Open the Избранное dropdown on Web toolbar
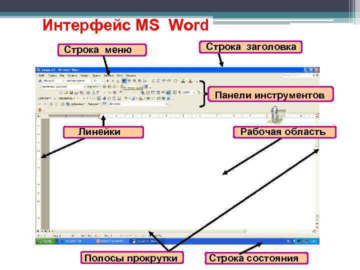Screen dimensions: 360x270 [78, 104]
